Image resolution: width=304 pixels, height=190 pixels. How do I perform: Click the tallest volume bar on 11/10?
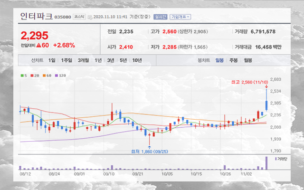[x=266, y=163]
